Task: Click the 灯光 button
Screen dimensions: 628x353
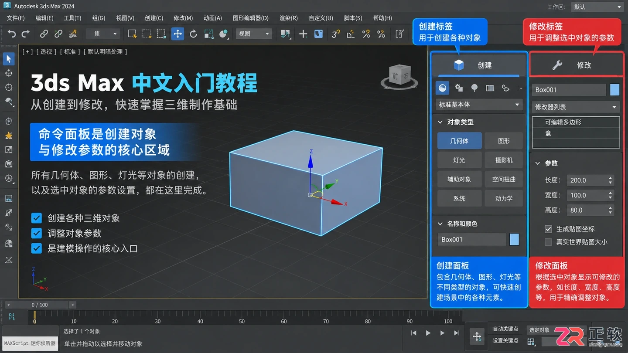Action: (459, 160)
